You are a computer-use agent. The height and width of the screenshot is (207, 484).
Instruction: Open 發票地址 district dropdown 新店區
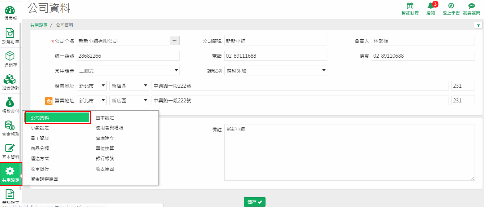[129, 86]
